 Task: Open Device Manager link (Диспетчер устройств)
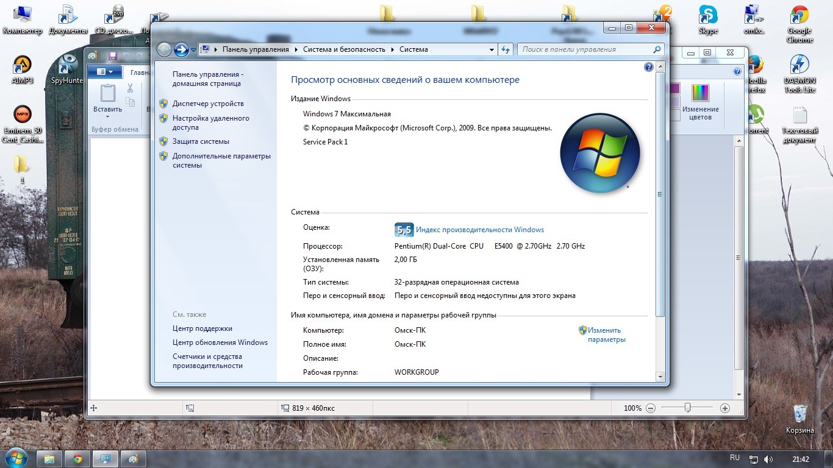[x=207, y=104]
